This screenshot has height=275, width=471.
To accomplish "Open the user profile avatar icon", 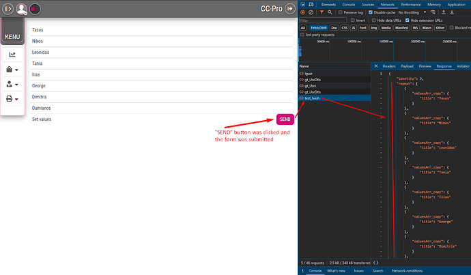I will pyautogui.click(x=21, y=9).
